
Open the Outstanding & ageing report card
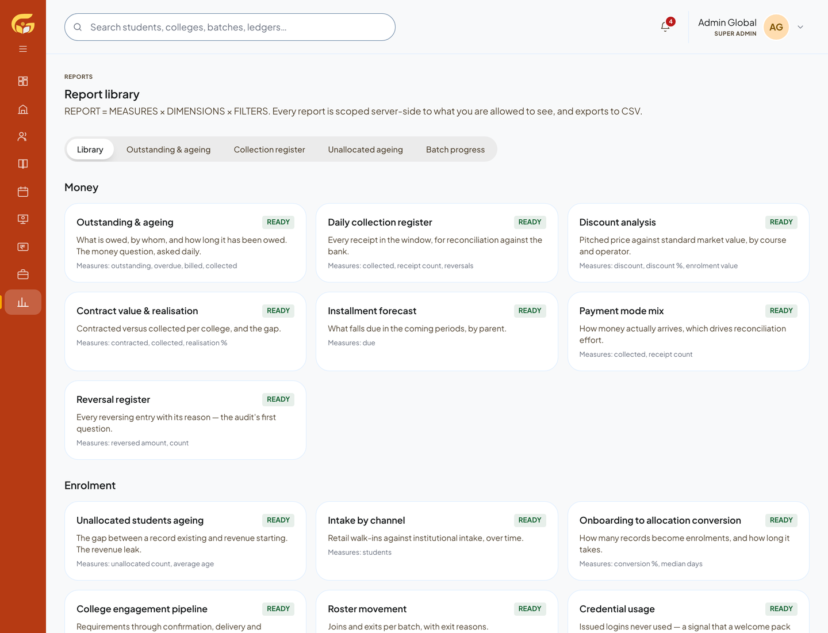(185, 243)
